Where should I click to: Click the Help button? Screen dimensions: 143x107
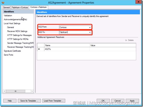[10, 101]
